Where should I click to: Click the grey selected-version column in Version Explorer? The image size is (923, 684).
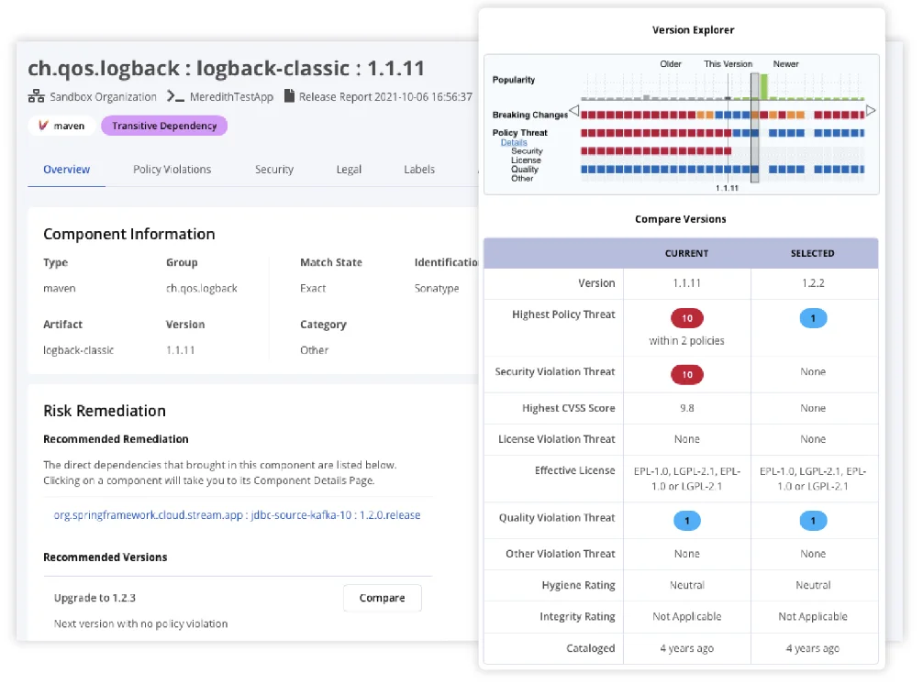point(755,128)
